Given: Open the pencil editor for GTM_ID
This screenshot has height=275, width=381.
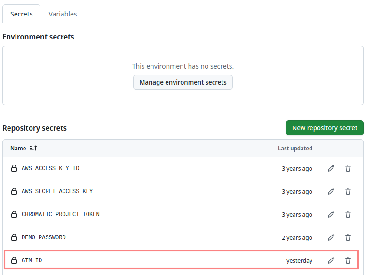Looking at the screenshot, I should [331, 260].
